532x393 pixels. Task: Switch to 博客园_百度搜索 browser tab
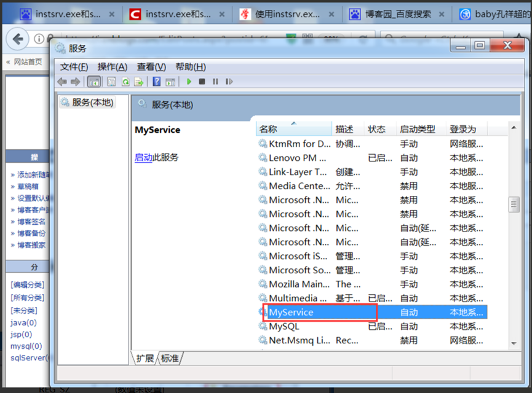pyautogui.click(x=398, y=14)
